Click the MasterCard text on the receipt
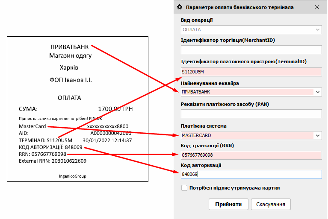Image resolution: width=328 pixels, height=219 pixels. click(x=33, y=126)
